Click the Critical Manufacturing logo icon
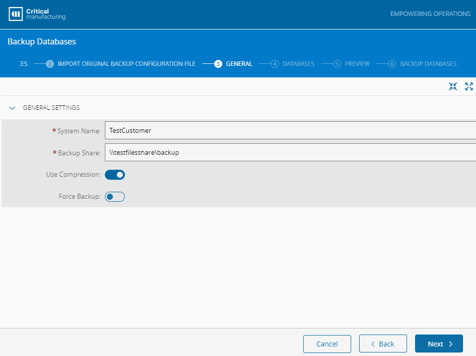Image resolution: width=476 pixels, height=356 pixels. [x=16, y=14]
